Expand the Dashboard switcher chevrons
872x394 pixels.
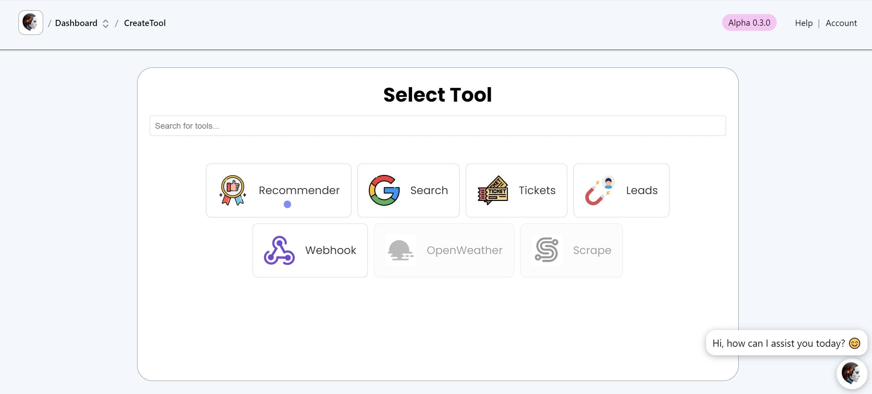coord(106,23)
